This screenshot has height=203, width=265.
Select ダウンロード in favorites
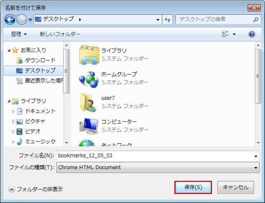point(40,60)
